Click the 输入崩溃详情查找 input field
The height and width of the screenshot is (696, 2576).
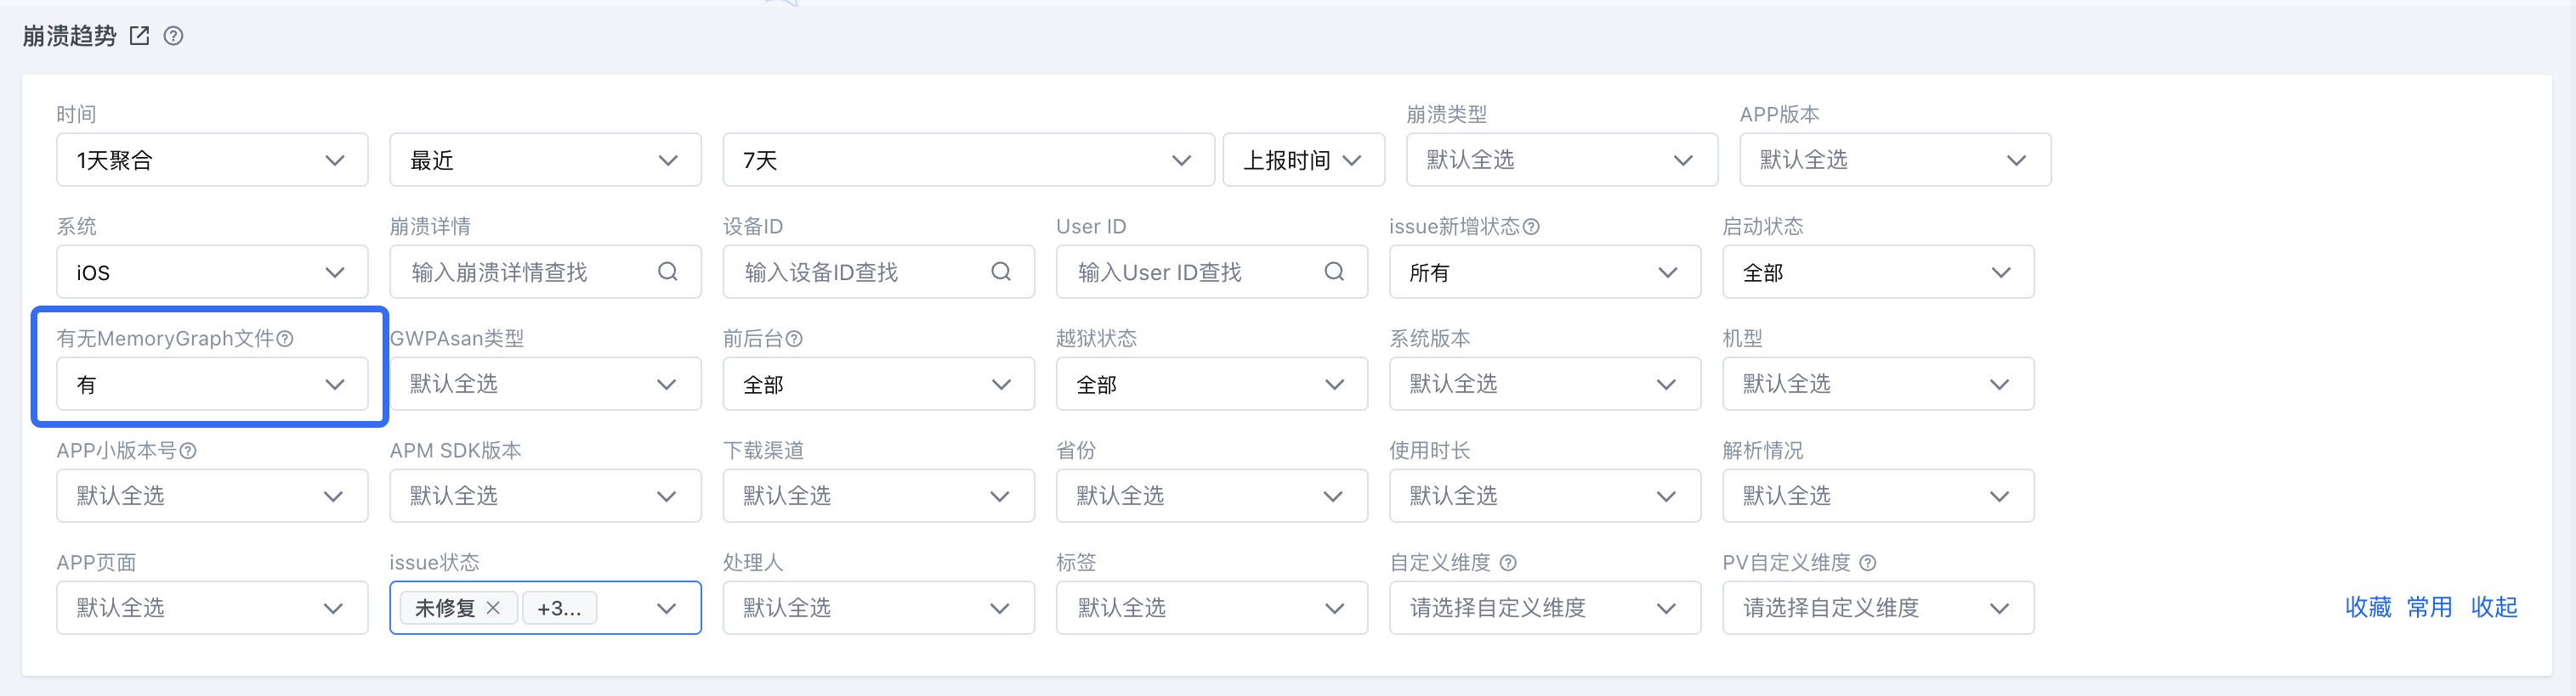click(x=545, y=272)
